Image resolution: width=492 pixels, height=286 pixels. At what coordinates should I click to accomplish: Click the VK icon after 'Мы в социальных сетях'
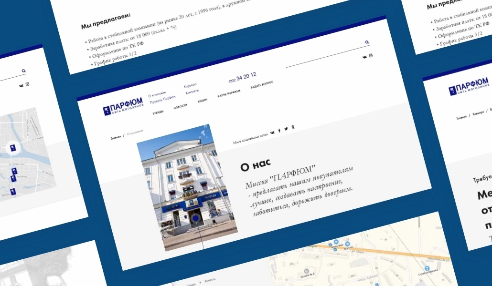(x=272, y=133)
